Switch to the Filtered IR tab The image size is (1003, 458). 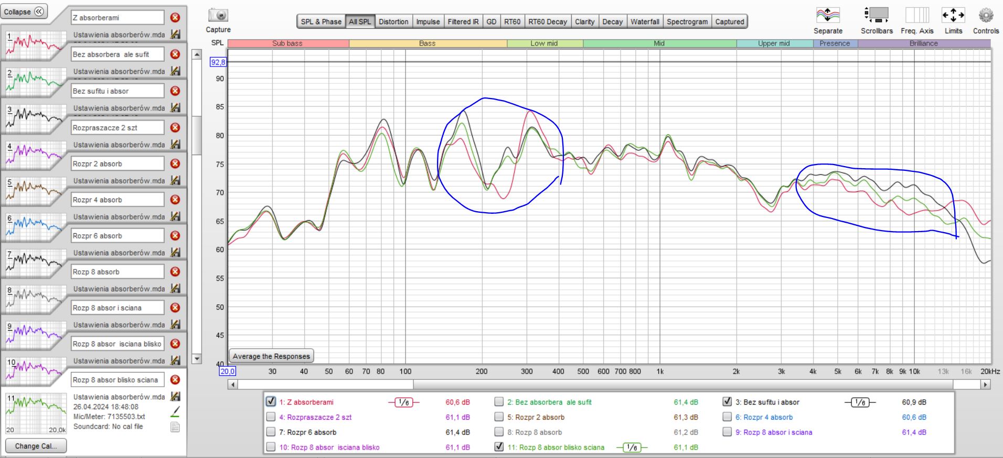463,21
